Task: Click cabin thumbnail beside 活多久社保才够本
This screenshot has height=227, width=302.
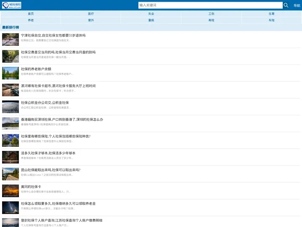Action: click(10, 157)
